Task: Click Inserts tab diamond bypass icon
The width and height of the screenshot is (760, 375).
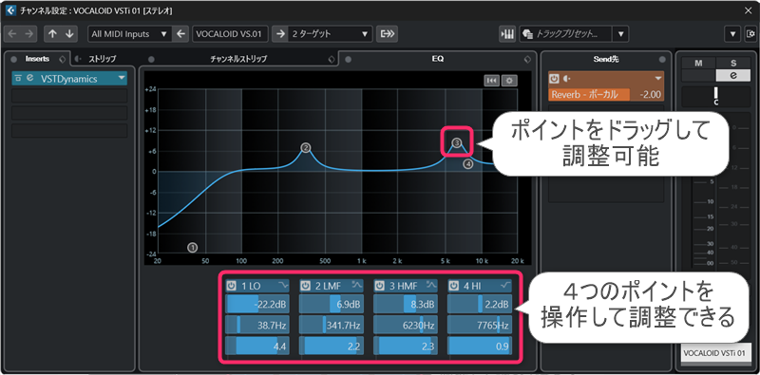Action: [x=62, y=59]
